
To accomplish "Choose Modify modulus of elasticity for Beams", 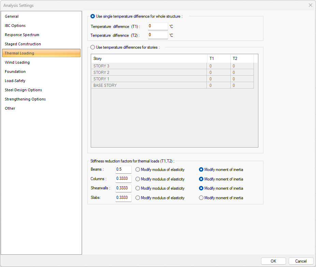I will [x=138, y=170].
